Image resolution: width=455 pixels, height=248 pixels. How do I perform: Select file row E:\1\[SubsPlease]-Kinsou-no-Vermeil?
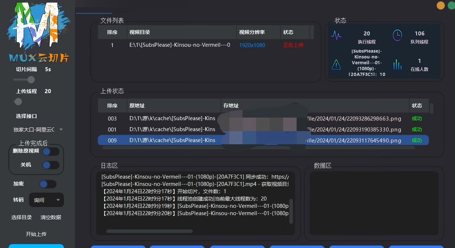206,45
